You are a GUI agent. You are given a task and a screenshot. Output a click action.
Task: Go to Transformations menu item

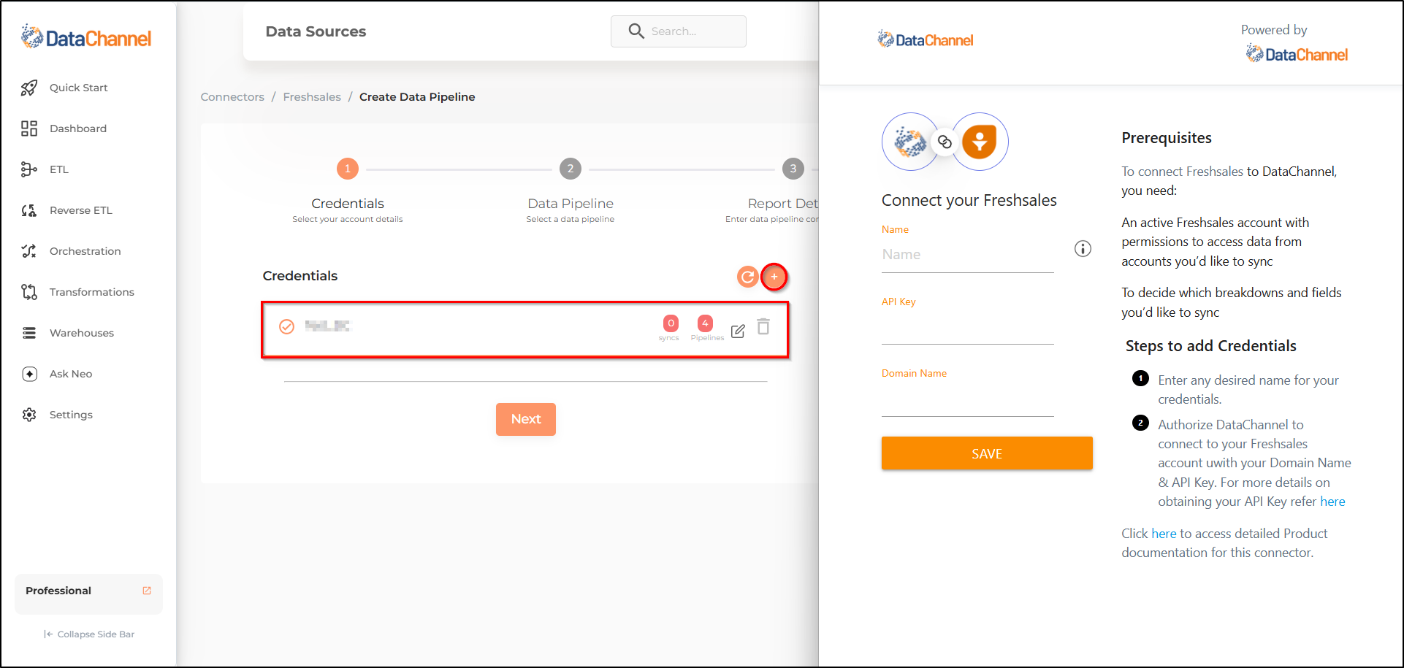(x=92, y=292)
